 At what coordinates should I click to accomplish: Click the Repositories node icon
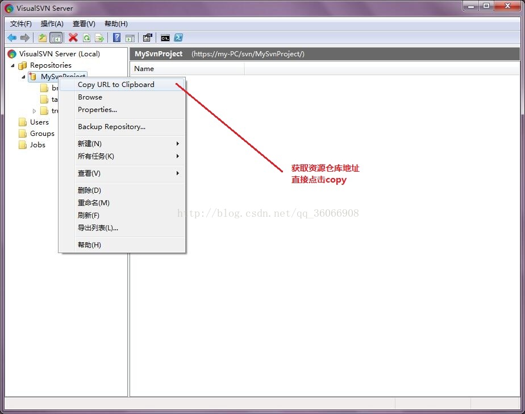tap(22, 65)
